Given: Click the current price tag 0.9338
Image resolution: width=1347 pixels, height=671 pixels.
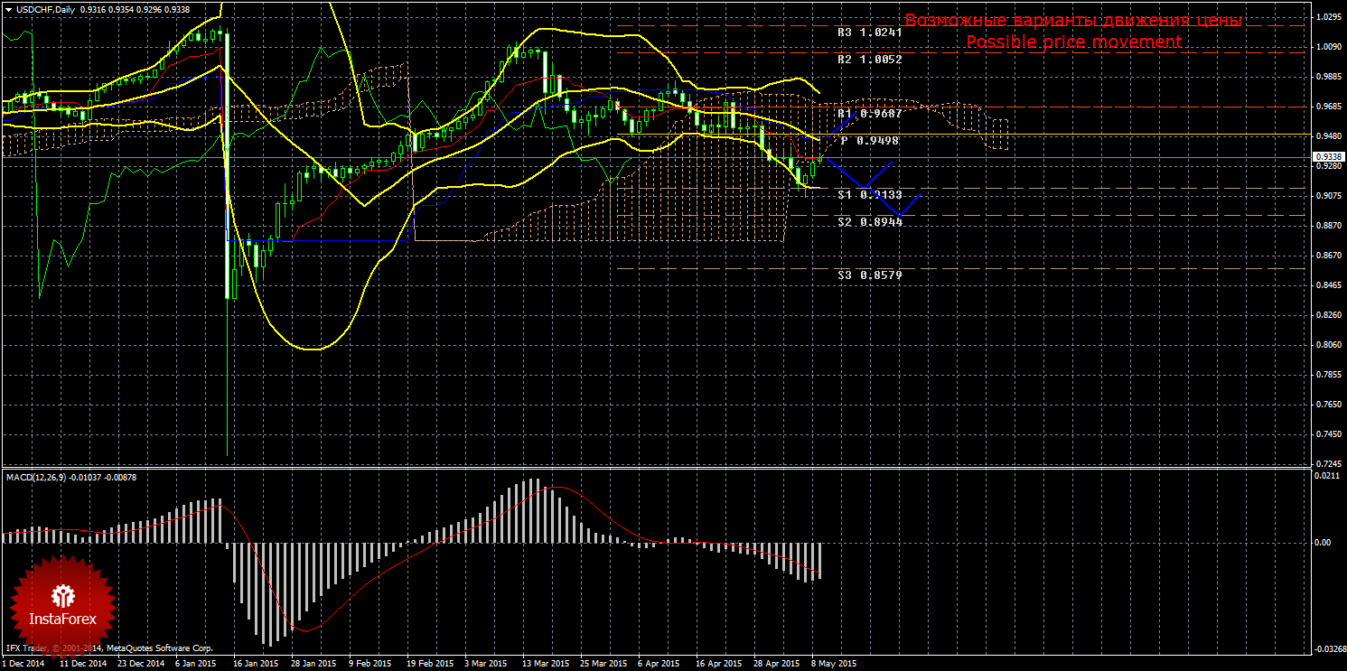Looking at the screenshot, I should coord(1327,157).
